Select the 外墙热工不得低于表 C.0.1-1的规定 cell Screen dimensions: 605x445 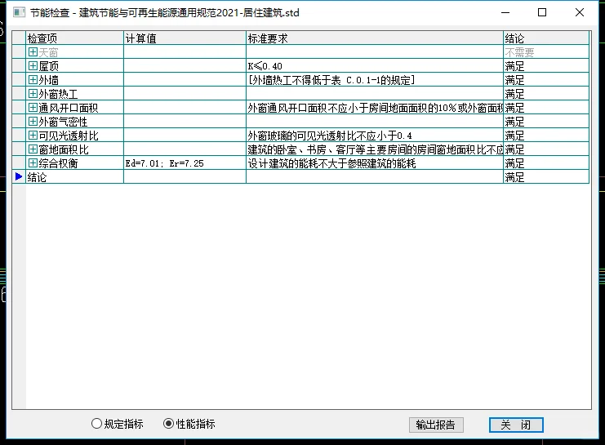[x=375, y=80]
